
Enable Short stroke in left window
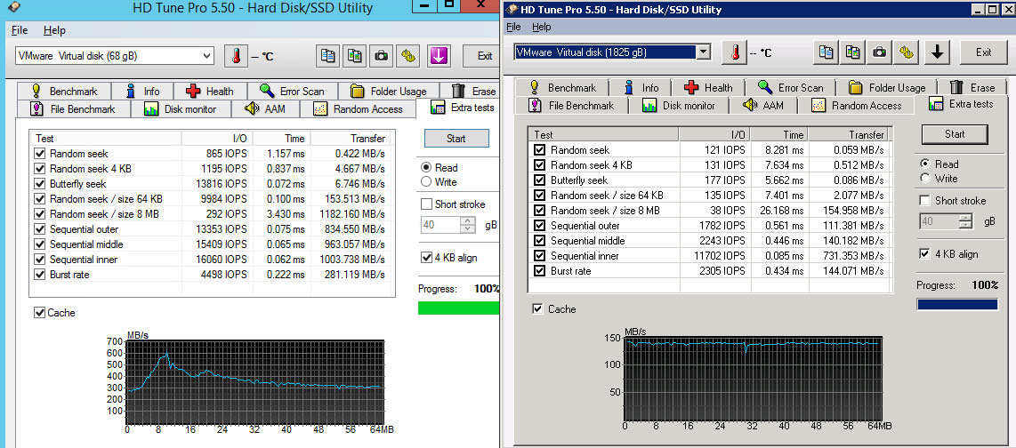(426, 204)
